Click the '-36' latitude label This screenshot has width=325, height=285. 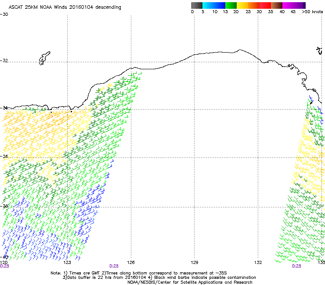pyautogui.click(x=4, y=156)
